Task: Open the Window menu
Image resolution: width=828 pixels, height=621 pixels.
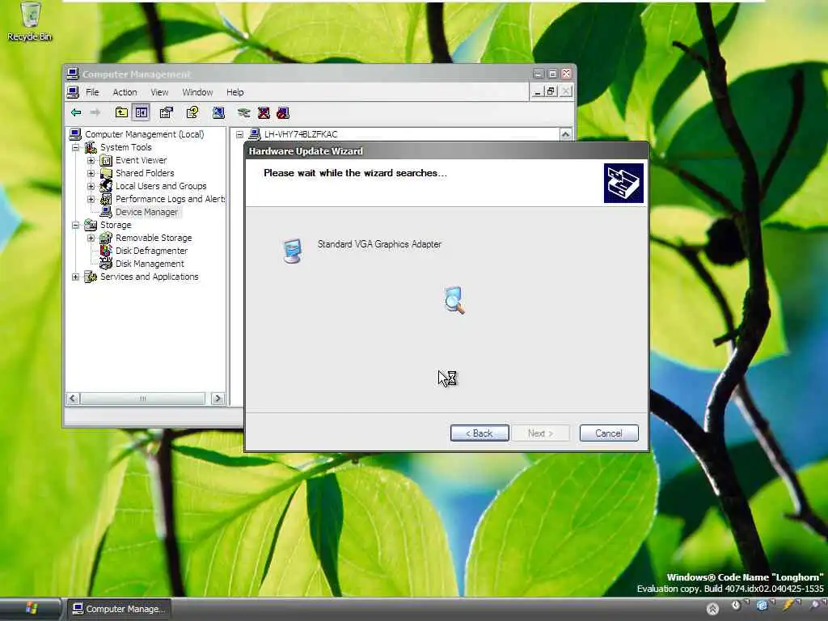Action: [197, 92]
